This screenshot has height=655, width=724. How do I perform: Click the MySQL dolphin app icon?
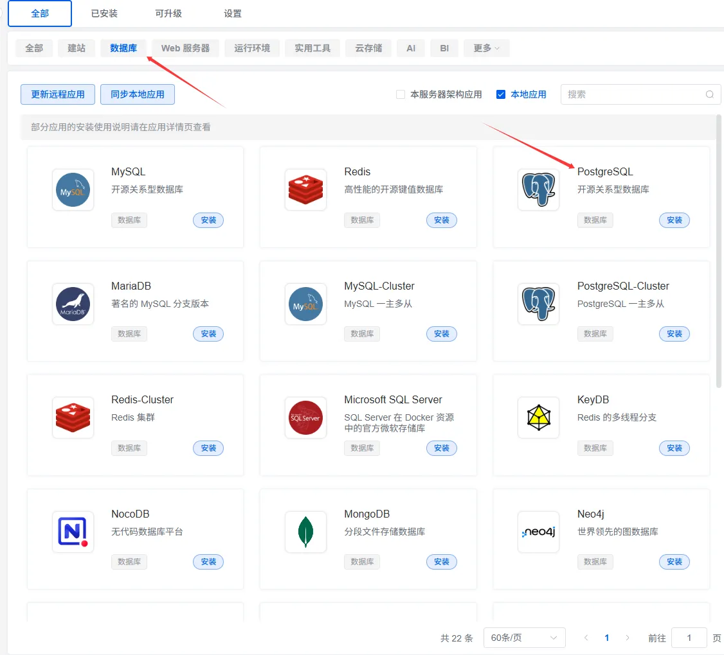pyautogui.click(x=73, y=189)
